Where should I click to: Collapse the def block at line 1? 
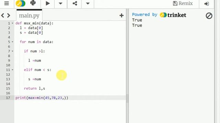click(12, 23)
